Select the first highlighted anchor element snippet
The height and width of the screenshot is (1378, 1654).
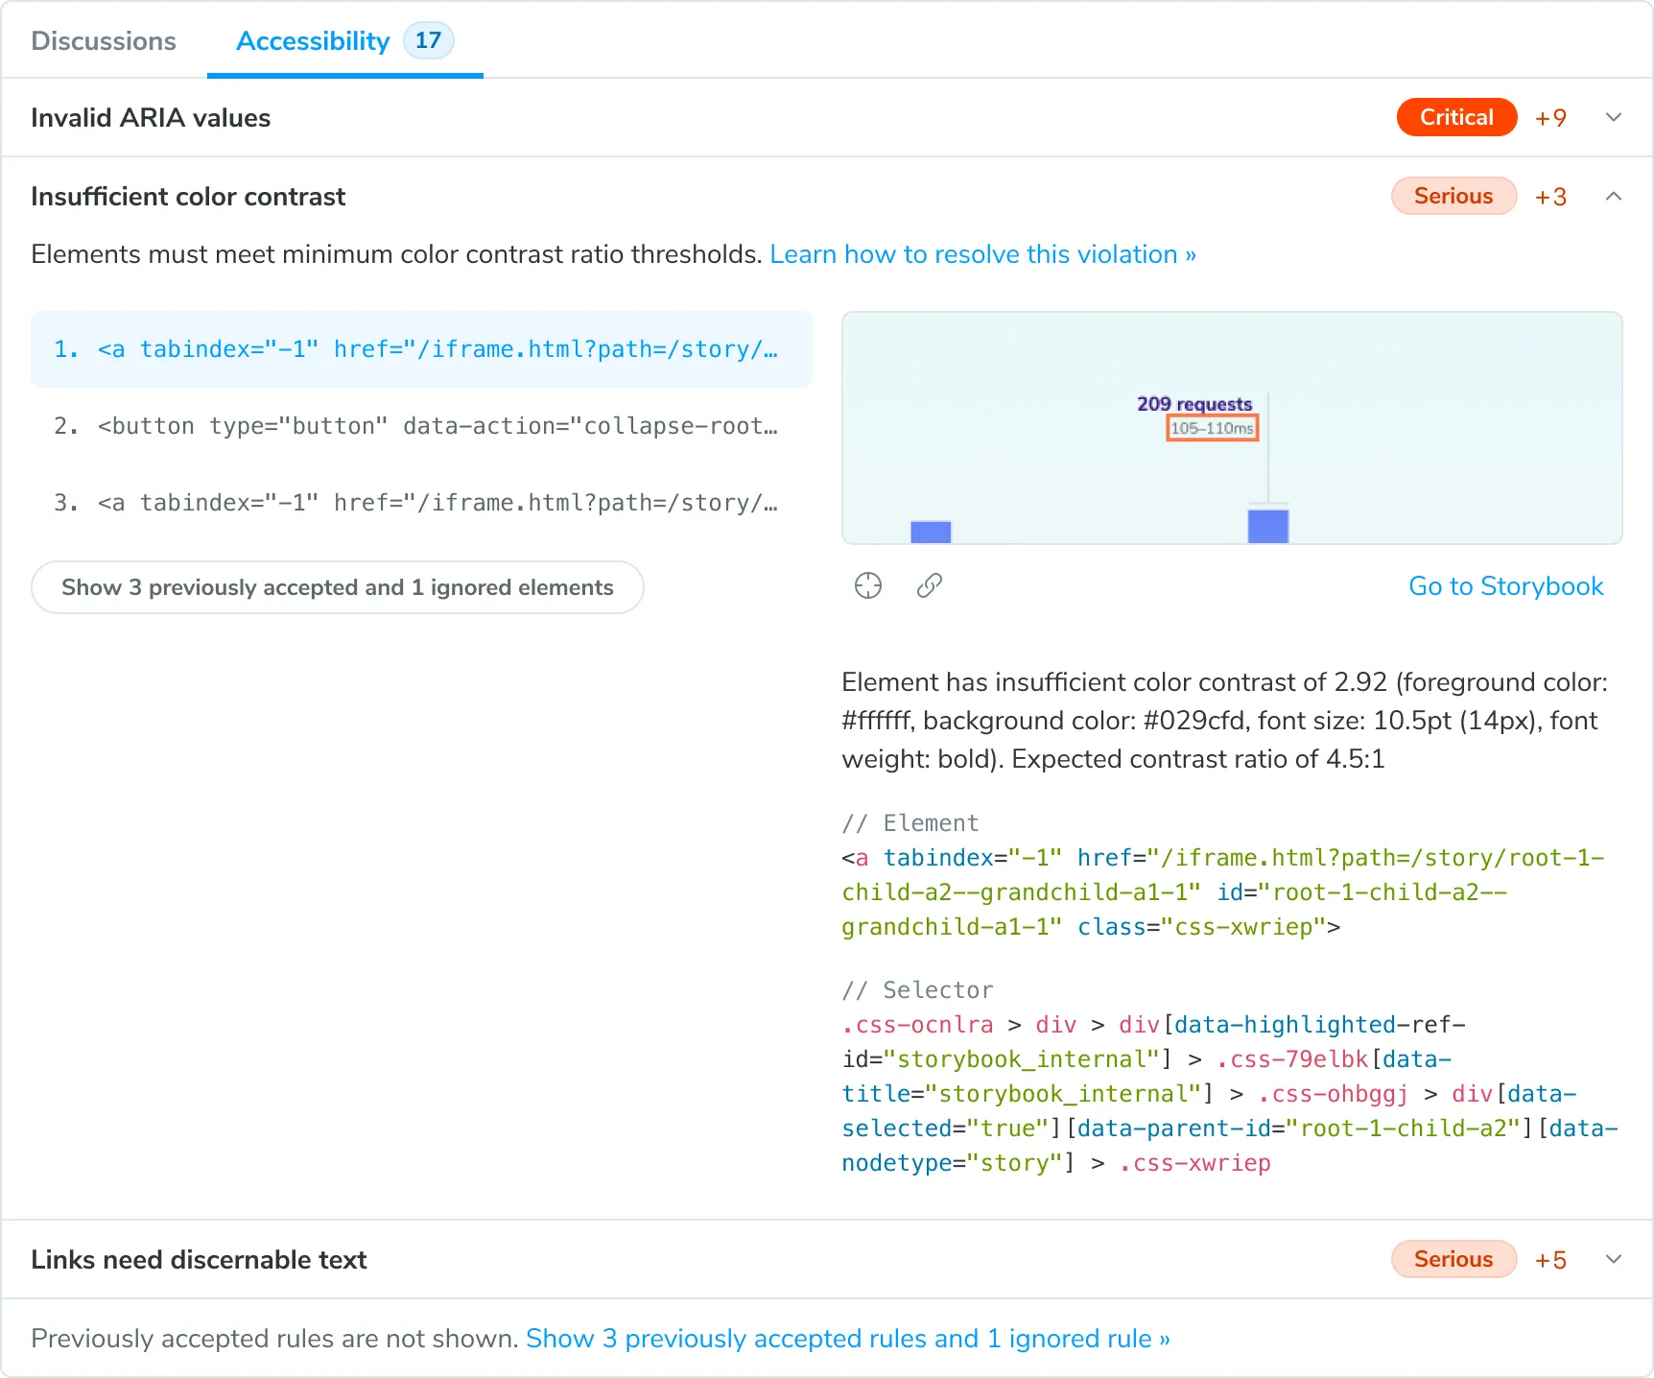[421, 349]
